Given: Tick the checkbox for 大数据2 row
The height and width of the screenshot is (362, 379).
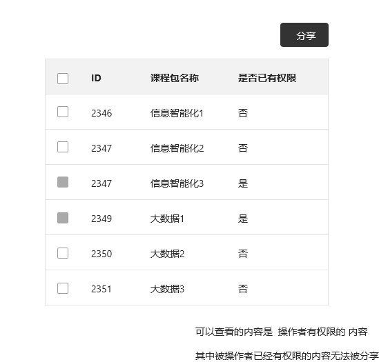Looking at the screenshot, I should 63,253.
